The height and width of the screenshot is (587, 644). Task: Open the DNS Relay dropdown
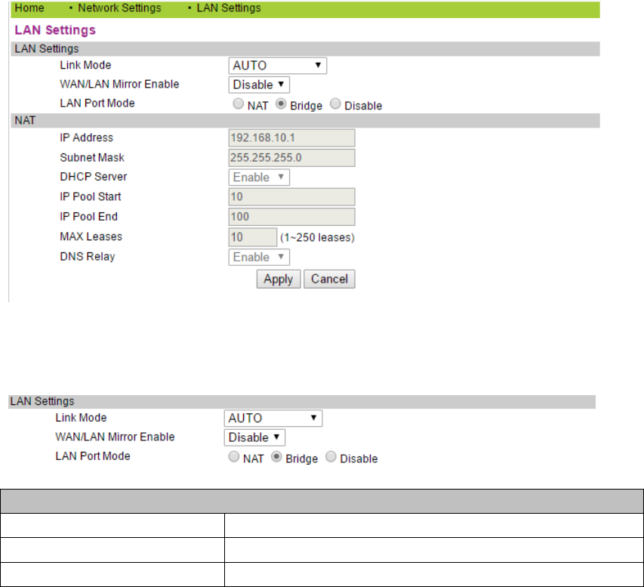tap(259, 257)
